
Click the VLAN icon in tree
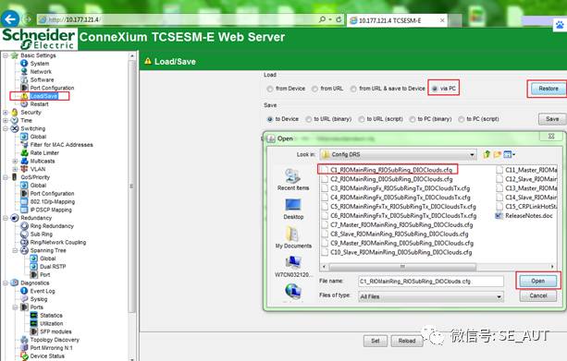(24, 169)
